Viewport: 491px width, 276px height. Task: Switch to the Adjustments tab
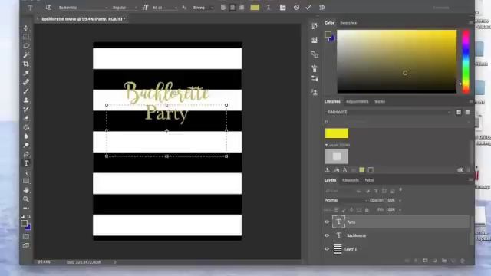coord(357,101)
